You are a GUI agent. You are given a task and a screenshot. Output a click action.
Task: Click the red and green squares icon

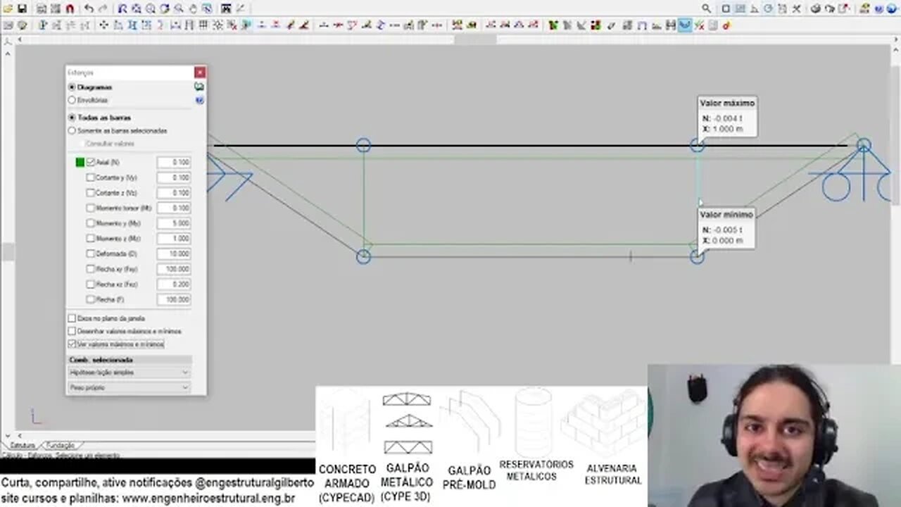pyautogui.click(x=596, y=25)
